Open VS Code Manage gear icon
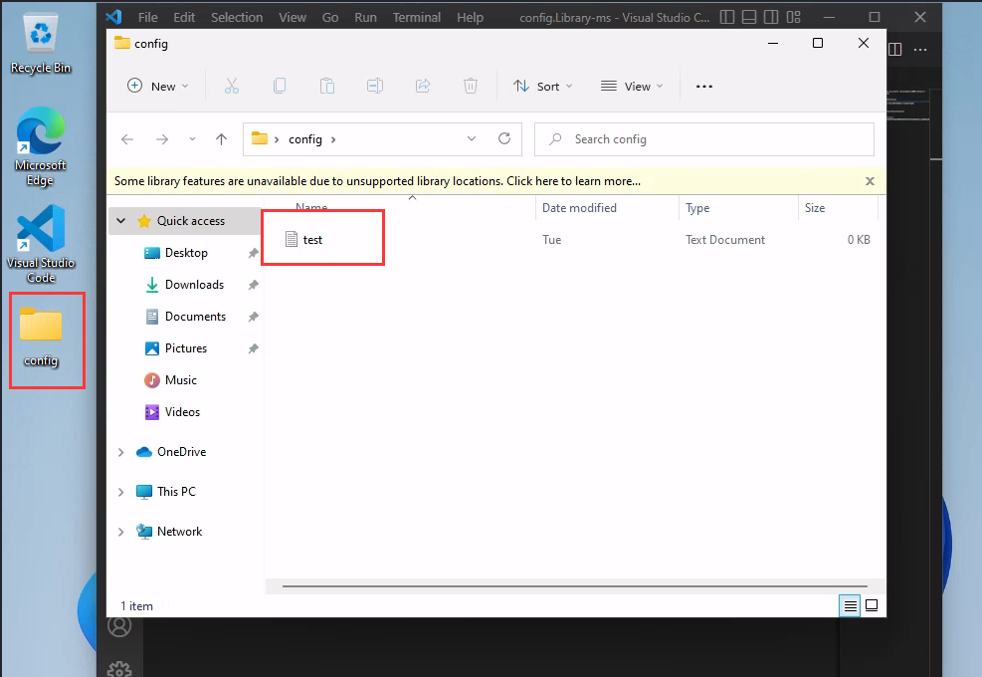This screenshot has width=982, height=677. click(x=119, y=668)
